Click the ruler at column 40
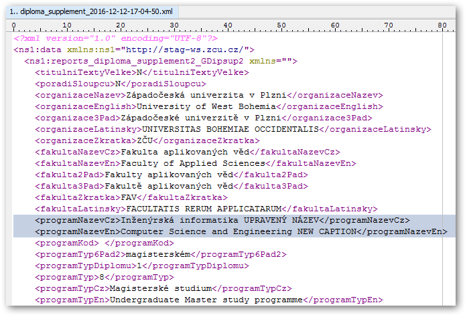This screenshot has height=315, width=465. click(x=228, y=26)
